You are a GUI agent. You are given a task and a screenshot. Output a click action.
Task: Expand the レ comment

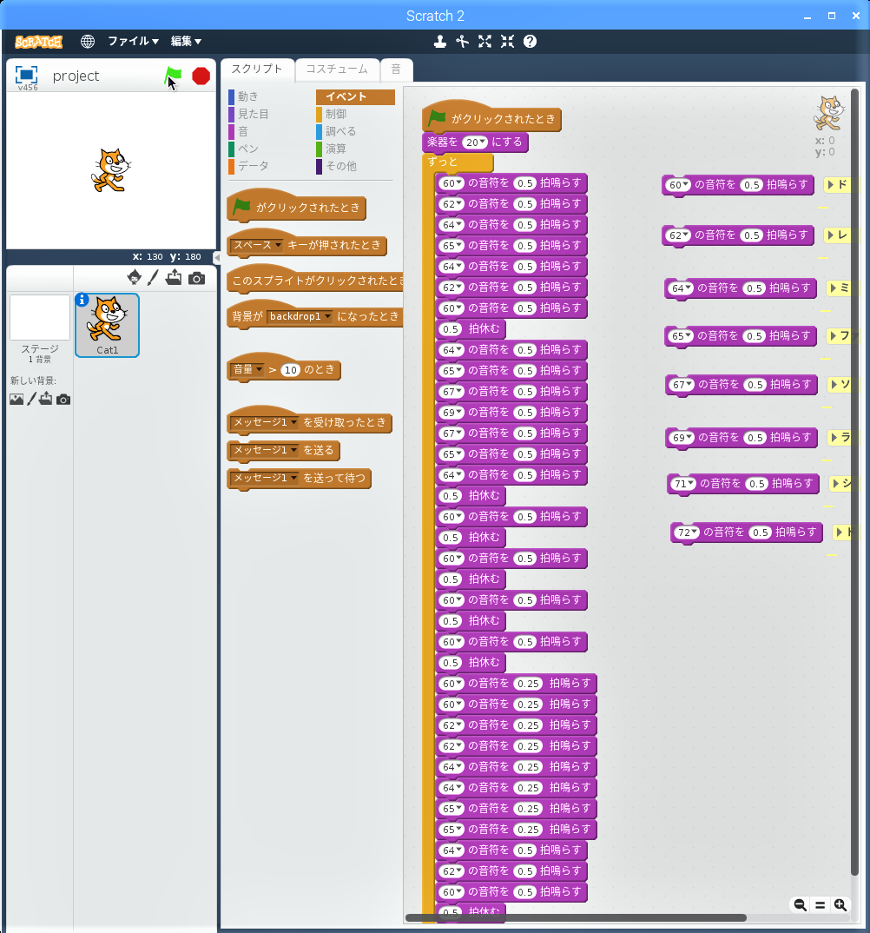coord(831,235)
